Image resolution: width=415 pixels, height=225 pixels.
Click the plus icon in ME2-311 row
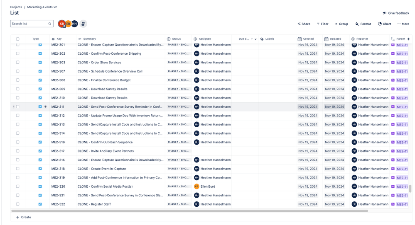[46, 106]
